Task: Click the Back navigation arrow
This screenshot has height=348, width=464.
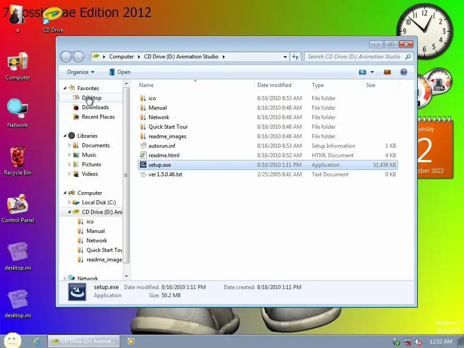Action: tap(66, 57)
